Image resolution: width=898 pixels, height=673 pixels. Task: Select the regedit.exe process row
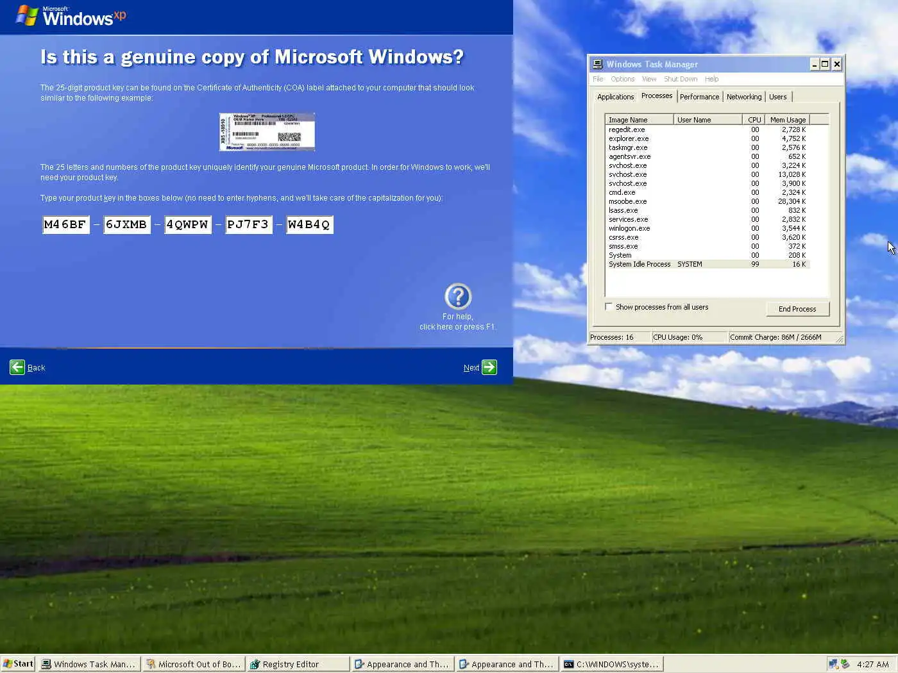click(707, 129)
